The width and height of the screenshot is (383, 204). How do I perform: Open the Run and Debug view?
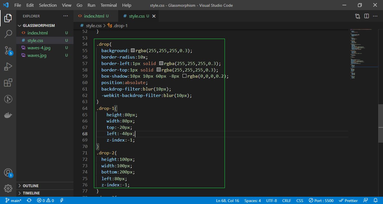pos(8,67)
